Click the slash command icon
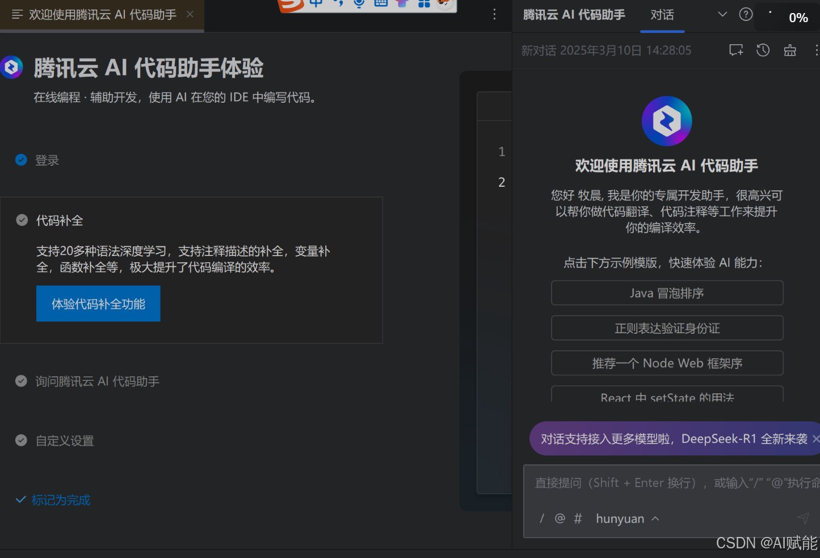The image size is (820, 558). point(542,518)
